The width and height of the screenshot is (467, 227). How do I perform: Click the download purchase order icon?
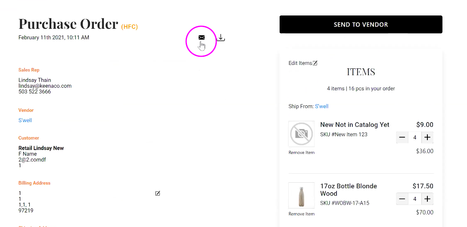[221, 38]
